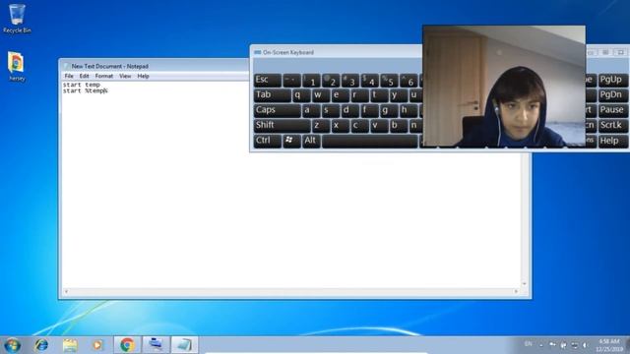Open the Format menu in Notepad

pos(103,76)
